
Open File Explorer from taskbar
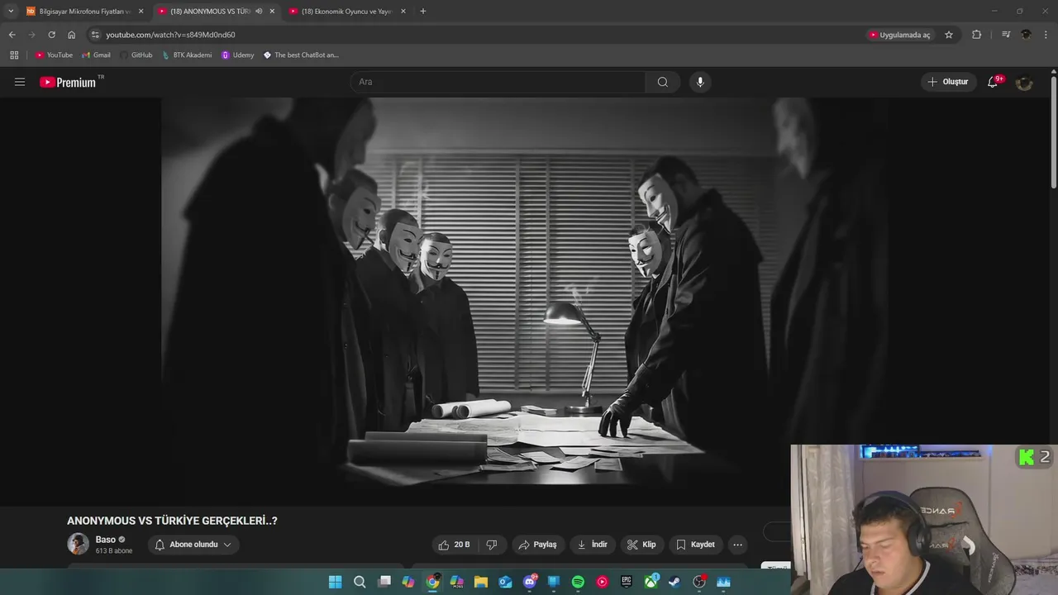(x=481, y=582)
